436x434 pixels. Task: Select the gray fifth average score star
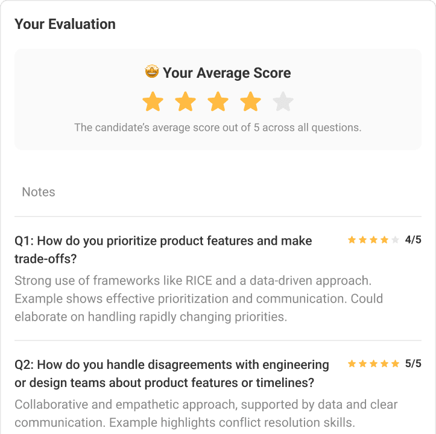[283, 102]
